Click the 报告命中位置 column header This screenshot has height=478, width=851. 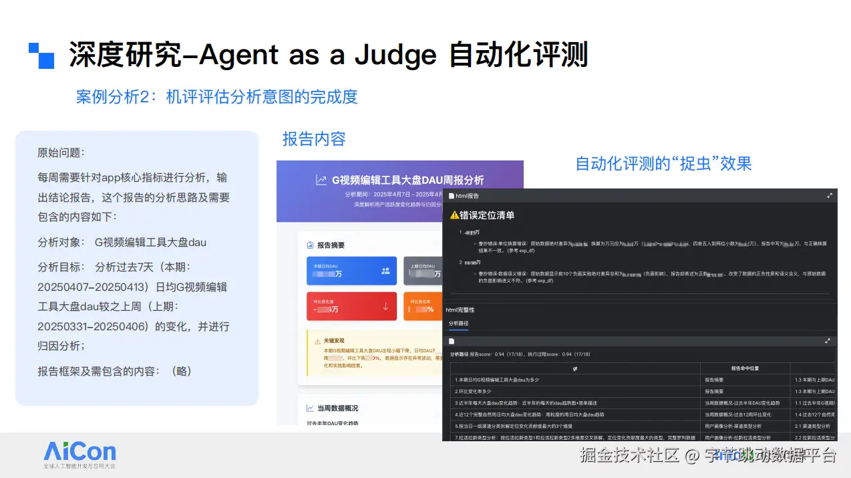pos(745,368)
